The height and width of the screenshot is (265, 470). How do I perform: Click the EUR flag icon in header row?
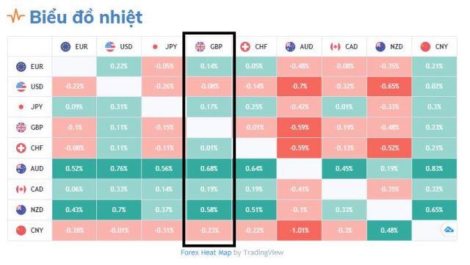(x=65, y=47)
